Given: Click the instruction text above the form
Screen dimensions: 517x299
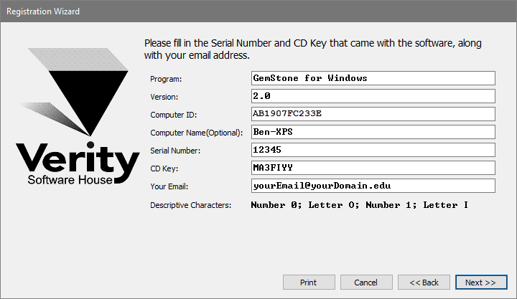Looking at the screenshot, I should (x=313, y=49).
